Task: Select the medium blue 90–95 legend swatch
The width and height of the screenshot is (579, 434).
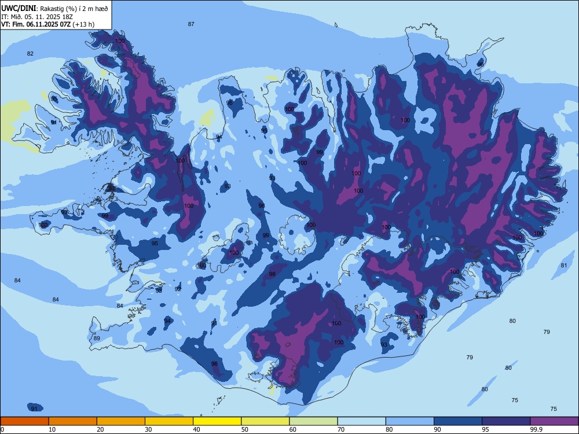Action: pos(458,421)
